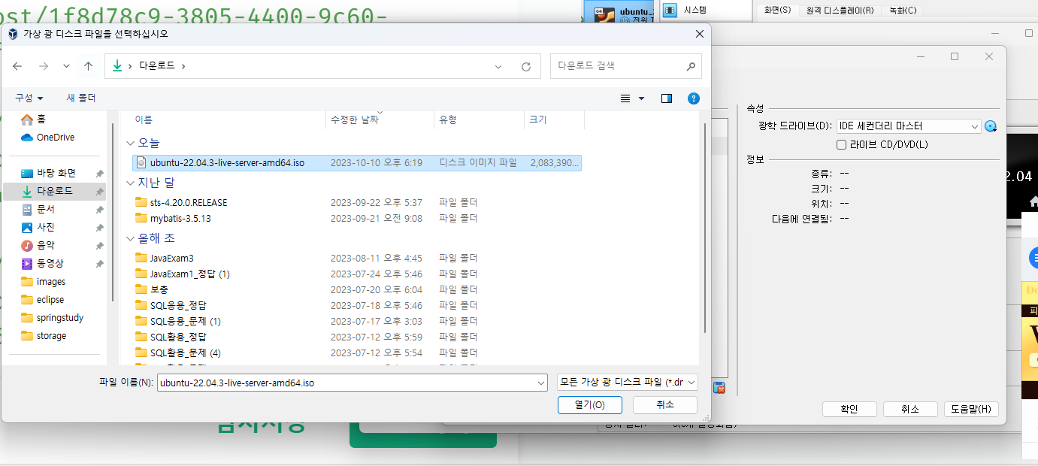Open the 파일 이름 combo box dropdown

[x=541, y=383]
